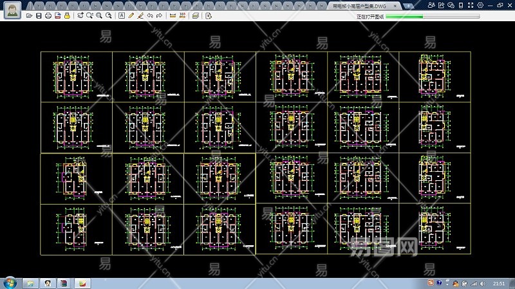The height and width of the screenshot is (289, 515).
Task: Pick the pencil drawing tool
Action: click(x=131, y=15)
